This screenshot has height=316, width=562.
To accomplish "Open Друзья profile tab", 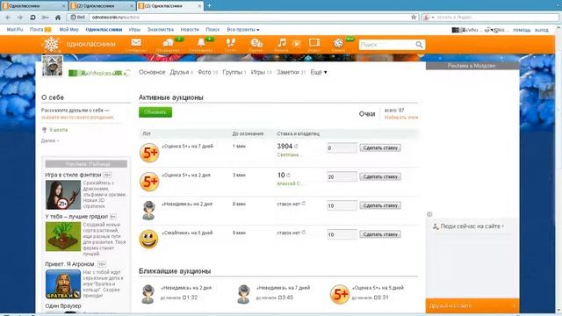I will point(179,72).
